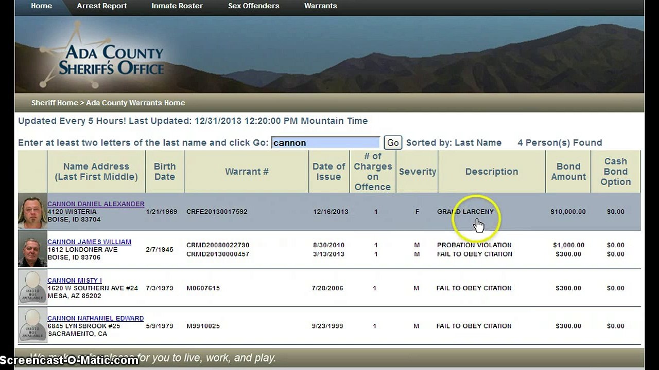Click the Description column header
659x370 pixels.
click(x=492, y=172)
